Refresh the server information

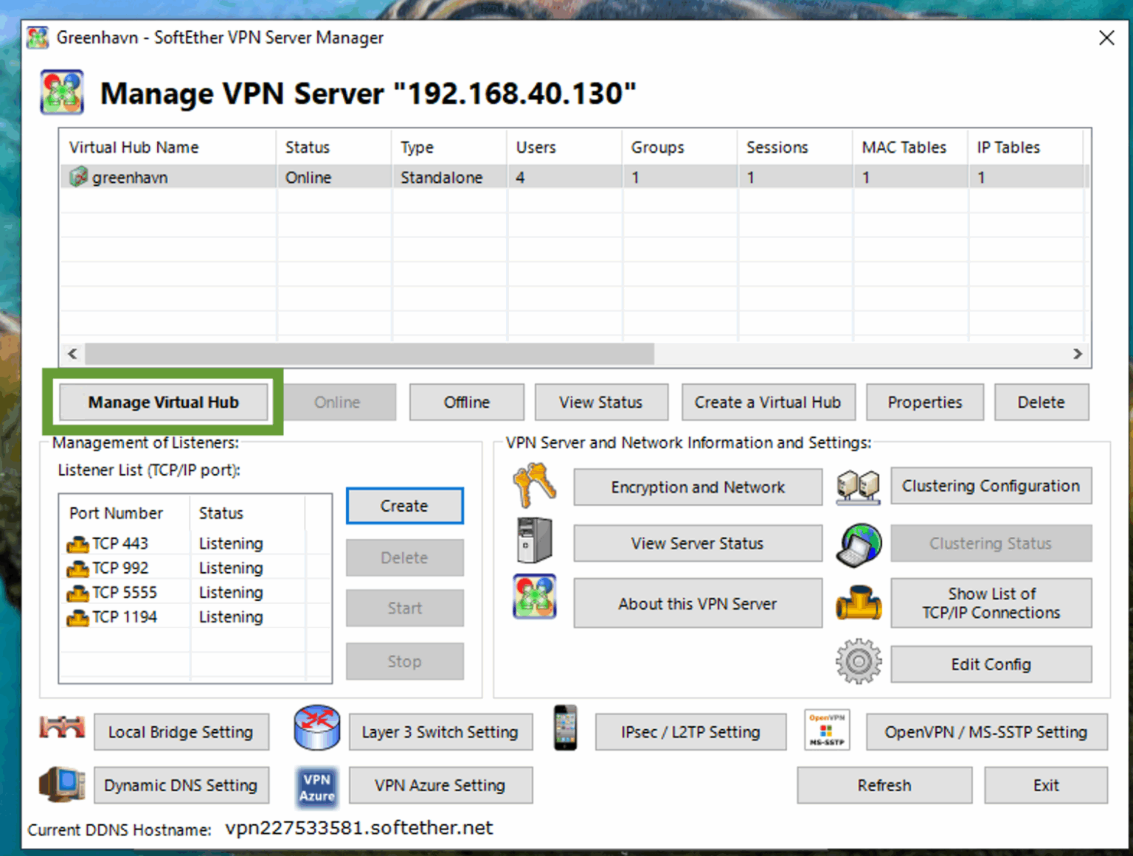click(x=884, y=784)
